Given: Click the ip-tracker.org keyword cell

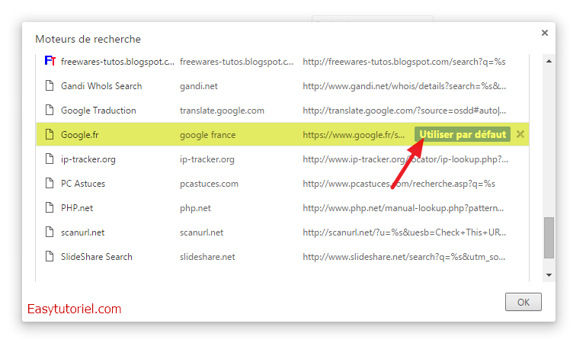Looking at the screenshot, I should tap(207, 159).
